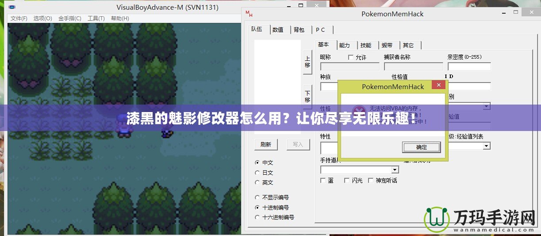The height and width of the screenshot is (236, 541).
Task: Choose the 不显示编号 radio option
Action: point(257,198)
